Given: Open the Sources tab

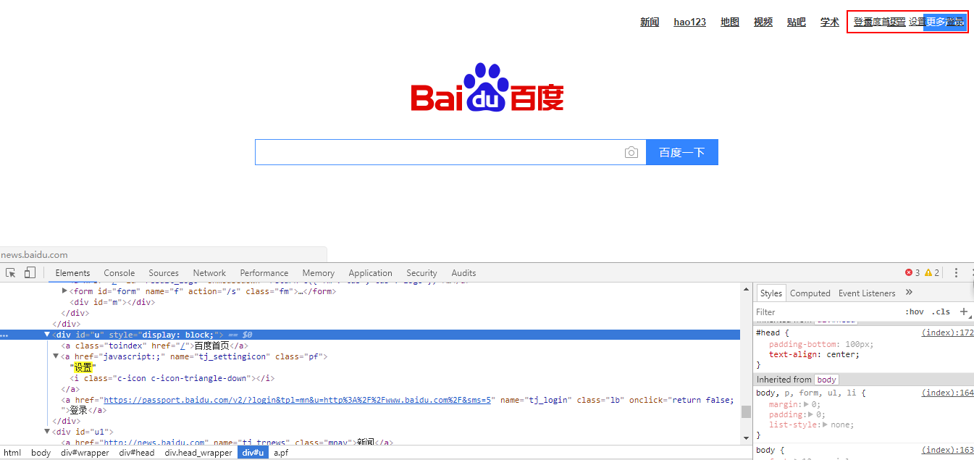Looking at the screenshot, I should click(164, 273).
